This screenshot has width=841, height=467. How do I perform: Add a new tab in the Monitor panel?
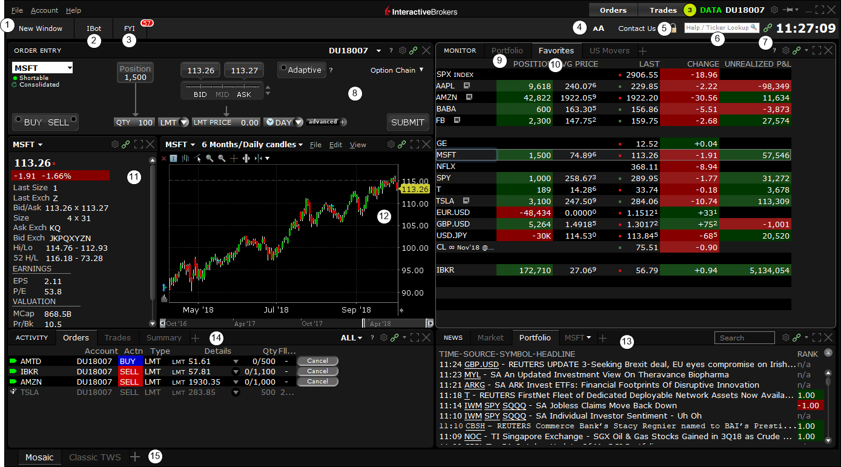tap(643, 51)
